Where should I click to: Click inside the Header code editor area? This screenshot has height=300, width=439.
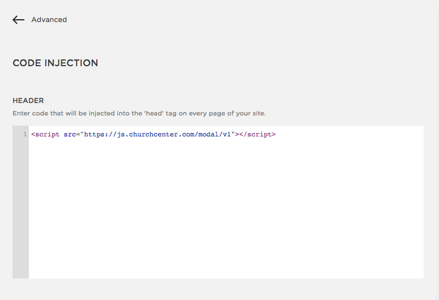tap(226, 202)
